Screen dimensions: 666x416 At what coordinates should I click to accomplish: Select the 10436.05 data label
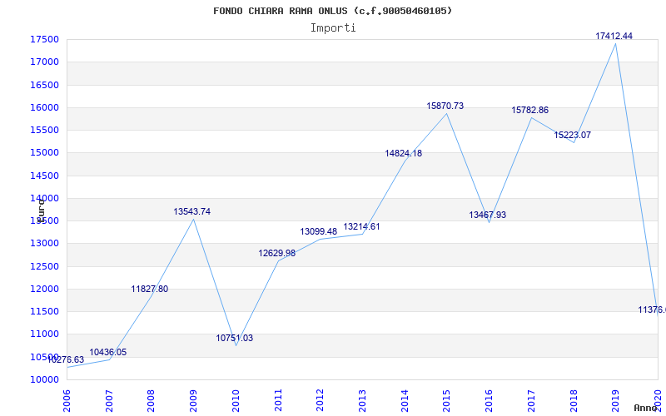[108, 352]
